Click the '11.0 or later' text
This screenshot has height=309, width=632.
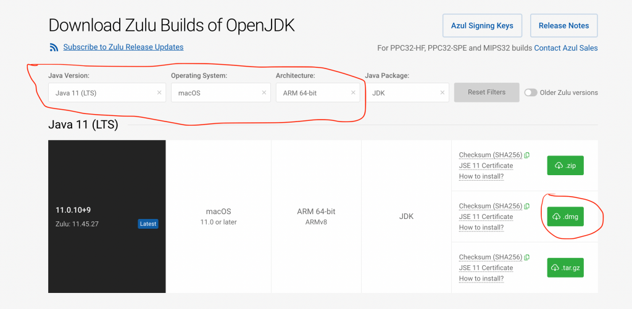pos(218,222)
